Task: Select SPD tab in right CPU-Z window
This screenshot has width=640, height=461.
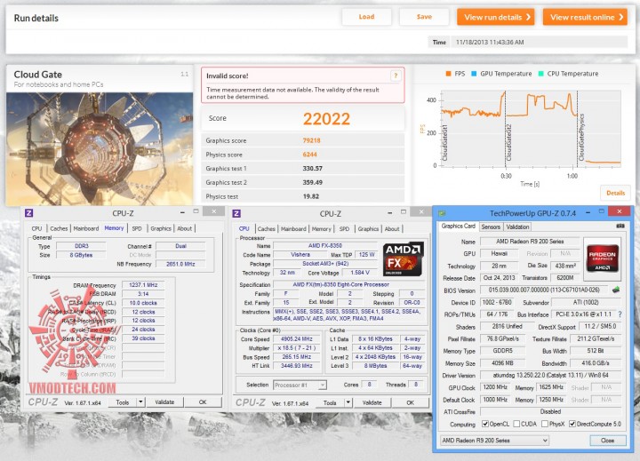Action: 344,229
